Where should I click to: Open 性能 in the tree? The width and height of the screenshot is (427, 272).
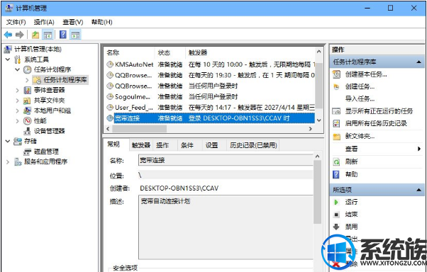(40, 120)
